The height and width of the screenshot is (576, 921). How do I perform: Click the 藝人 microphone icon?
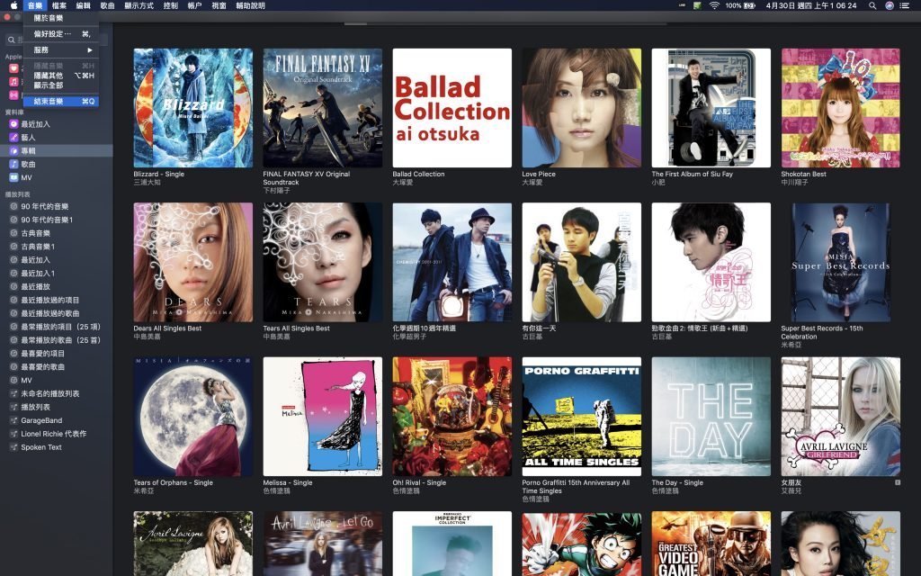click(x=13, y=137)
